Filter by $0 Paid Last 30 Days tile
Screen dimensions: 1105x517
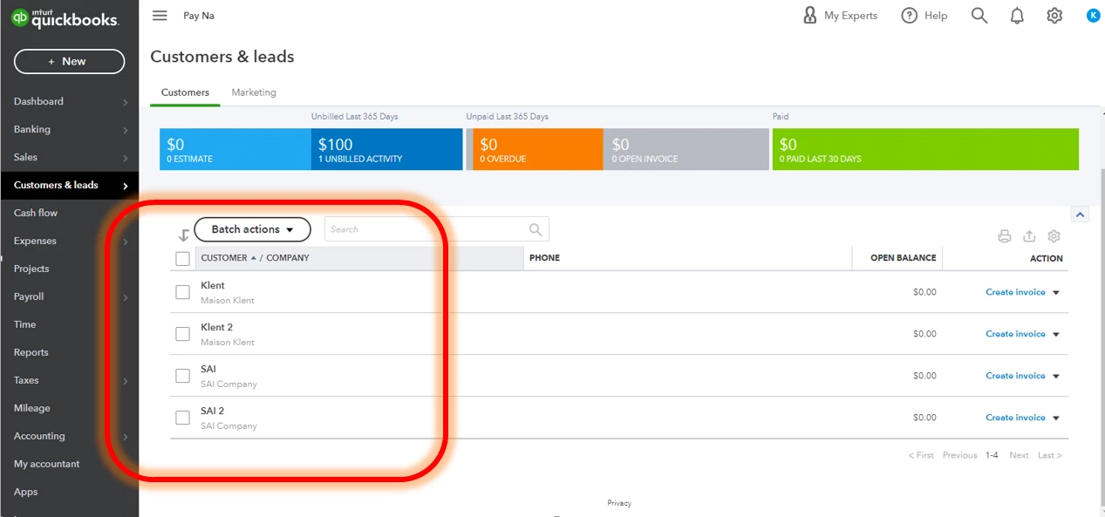pos(925,149)
